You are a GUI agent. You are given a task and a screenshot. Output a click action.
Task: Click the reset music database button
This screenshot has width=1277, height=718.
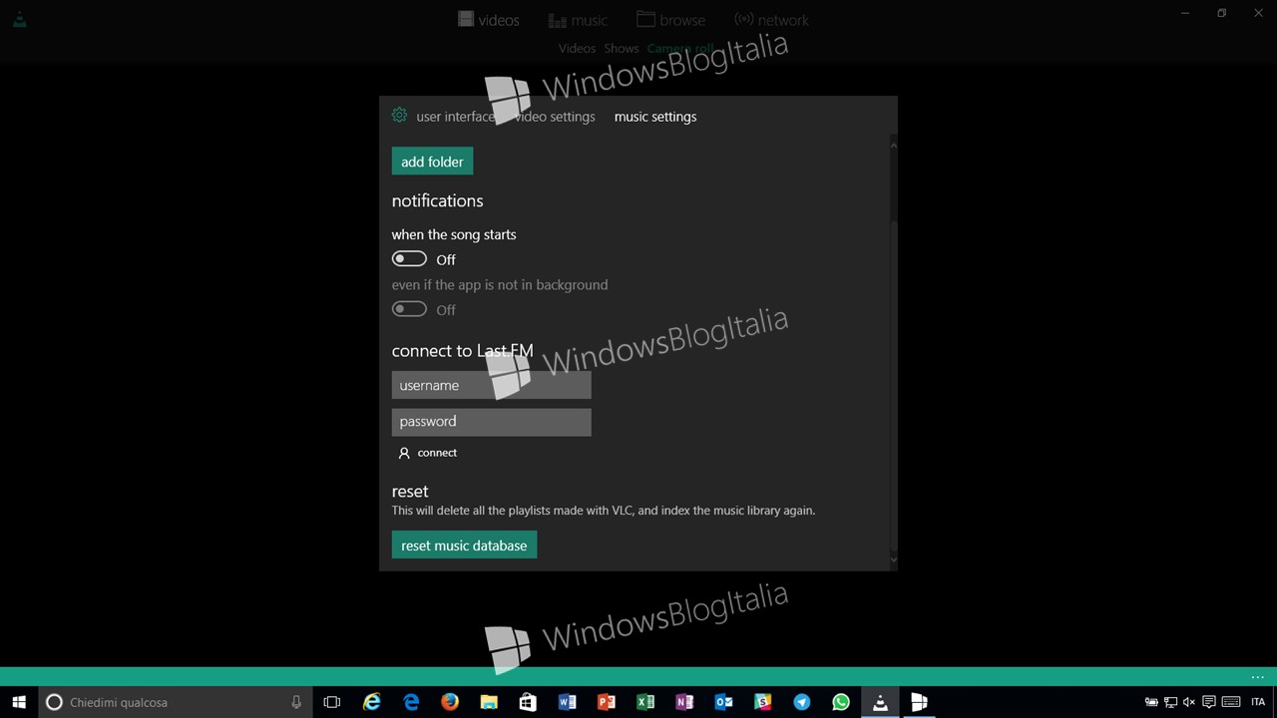[x=464, y=545]
